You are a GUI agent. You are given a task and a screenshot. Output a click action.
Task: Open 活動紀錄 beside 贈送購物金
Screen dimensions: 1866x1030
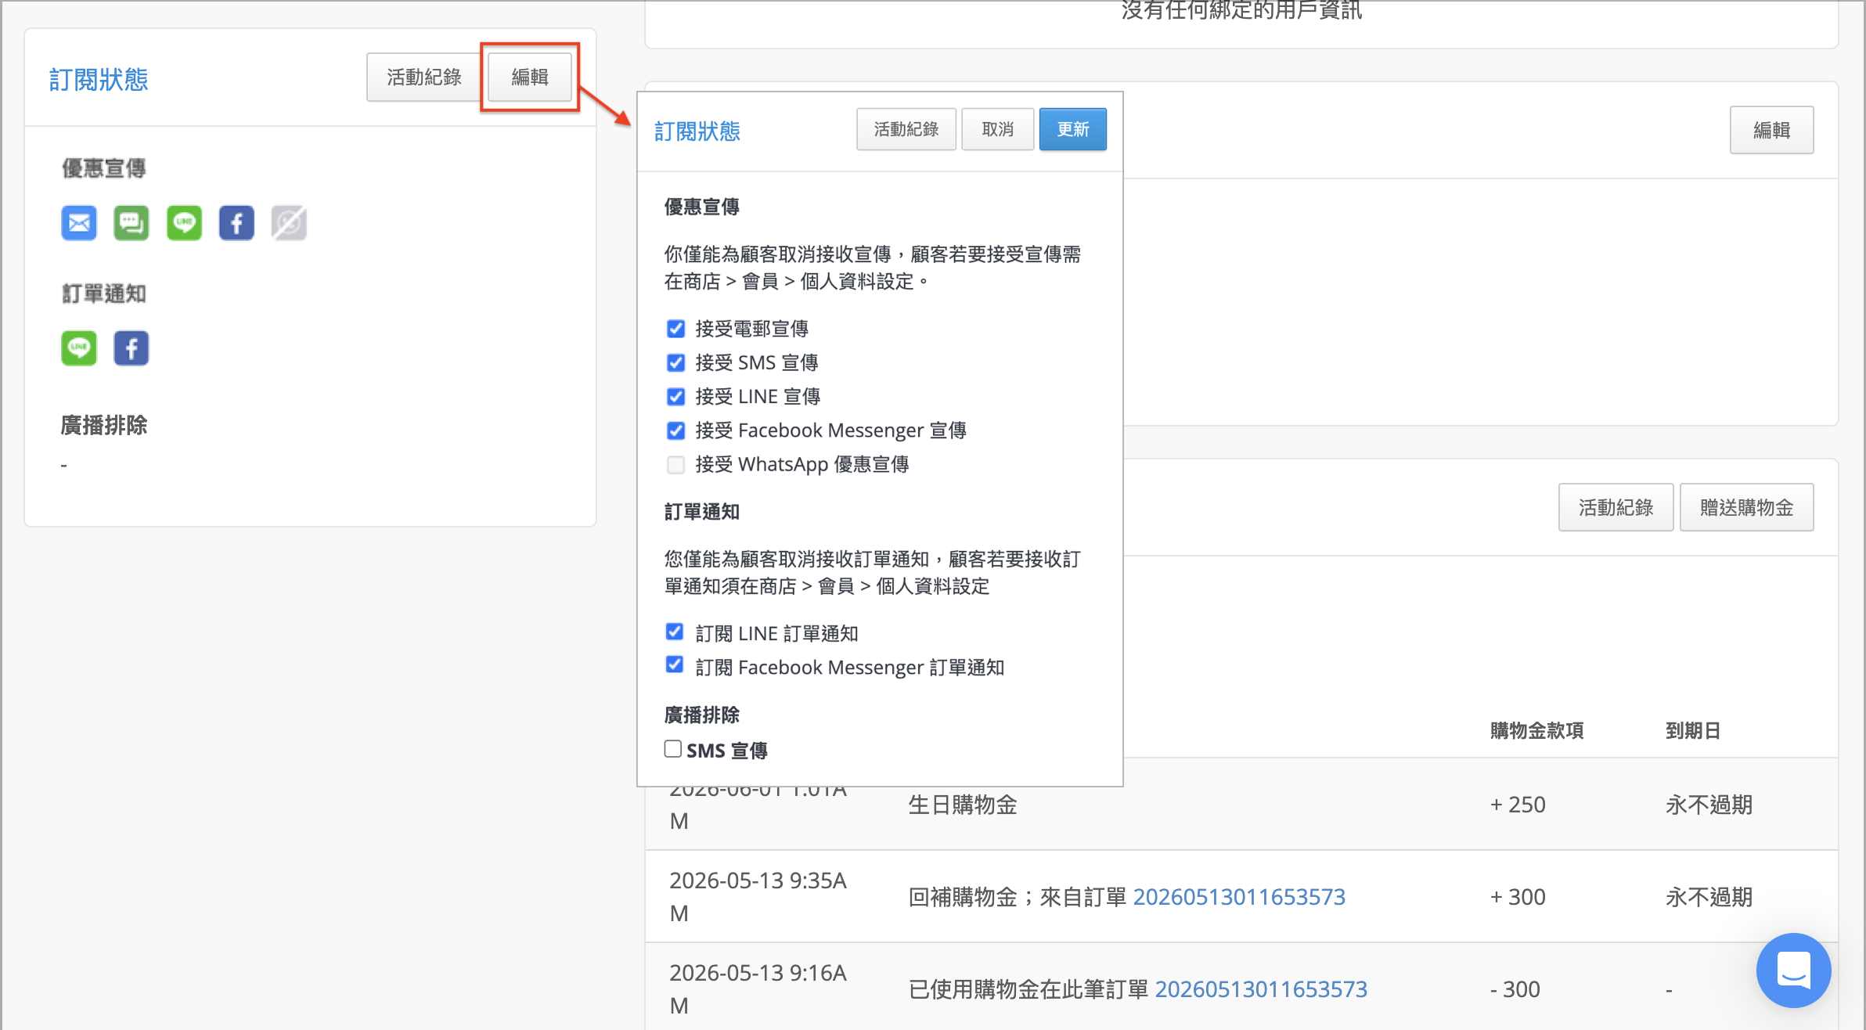[x=1616, y=508]
